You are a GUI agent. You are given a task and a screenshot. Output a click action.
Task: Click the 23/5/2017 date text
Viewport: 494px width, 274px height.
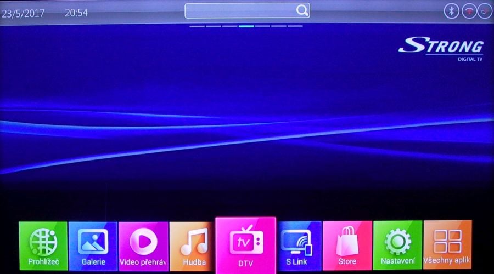(x=23, y=14)
